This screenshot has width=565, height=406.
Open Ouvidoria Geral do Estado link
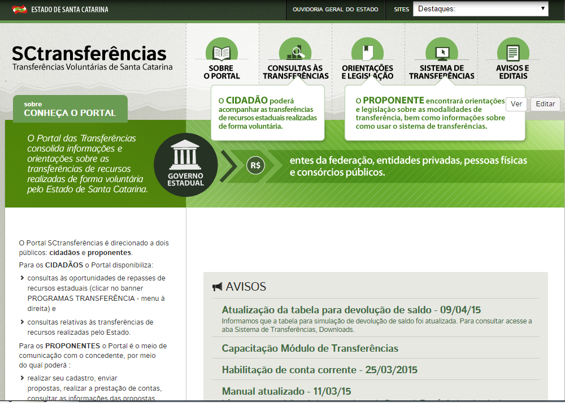click(x=336, y=10)
